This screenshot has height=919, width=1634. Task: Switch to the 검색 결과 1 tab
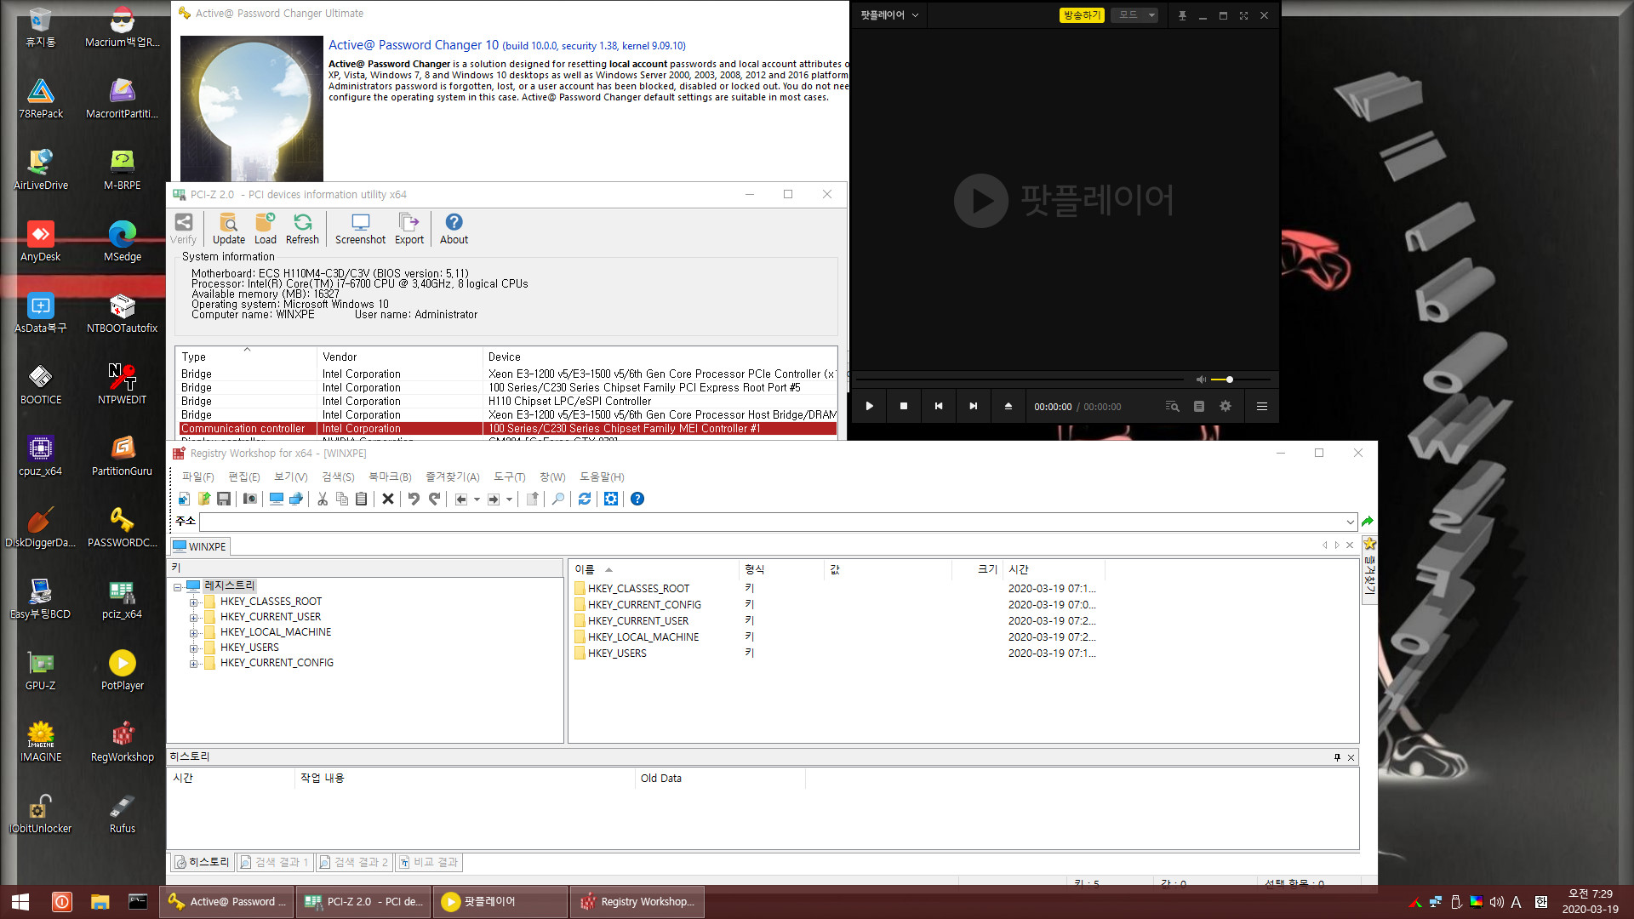click(x=274, y=862)
